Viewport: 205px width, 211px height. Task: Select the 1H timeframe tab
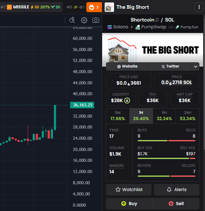pyautogui.click(x=141, y=116)
